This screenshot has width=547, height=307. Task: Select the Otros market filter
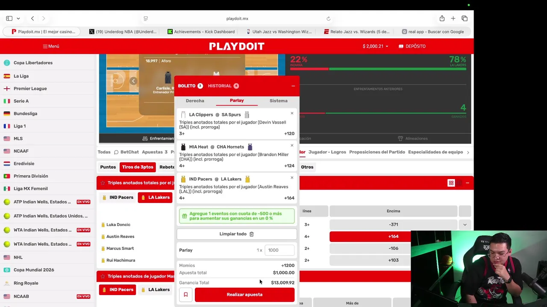pos(307,167)
